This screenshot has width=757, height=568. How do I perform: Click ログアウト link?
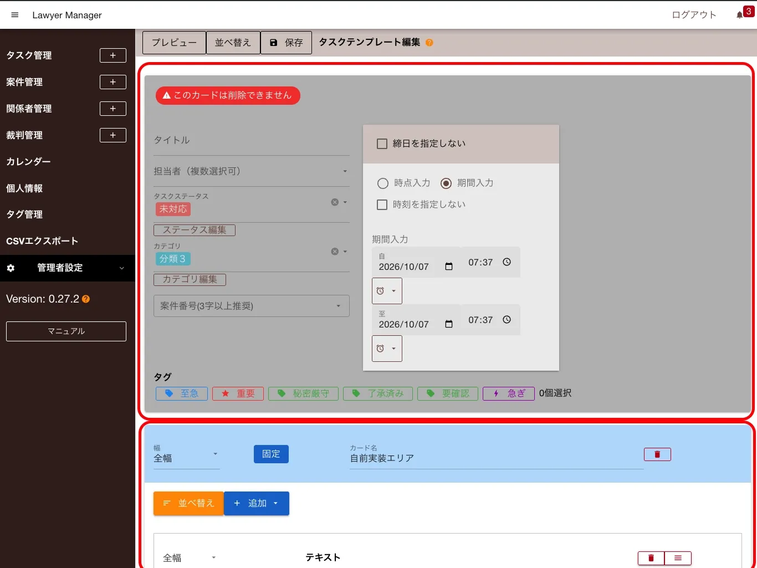(x=694, y=15)
